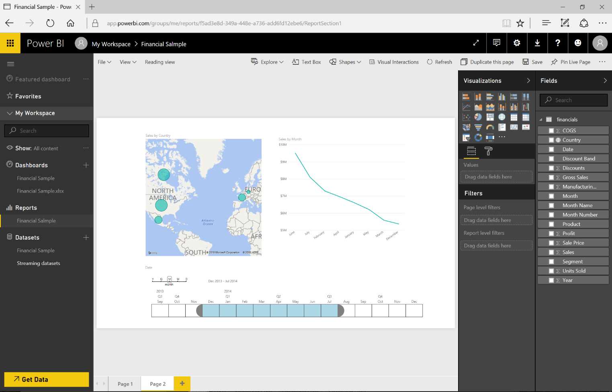The image size is (612, 392).
Task: Pick the Scatter chart visualization
Action: [x=467, y=117]
